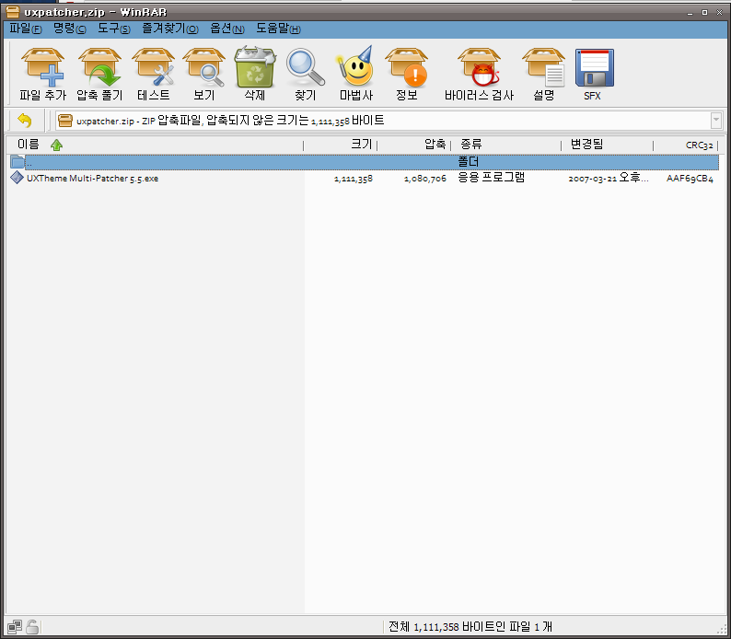This screenshot has width=731, height=639.
Task: Click modified date 2007-03-21 cell
Action: tap(609, 178)
